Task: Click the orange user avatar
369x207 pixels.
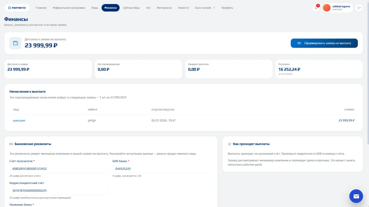Action: tap(327, 8)
